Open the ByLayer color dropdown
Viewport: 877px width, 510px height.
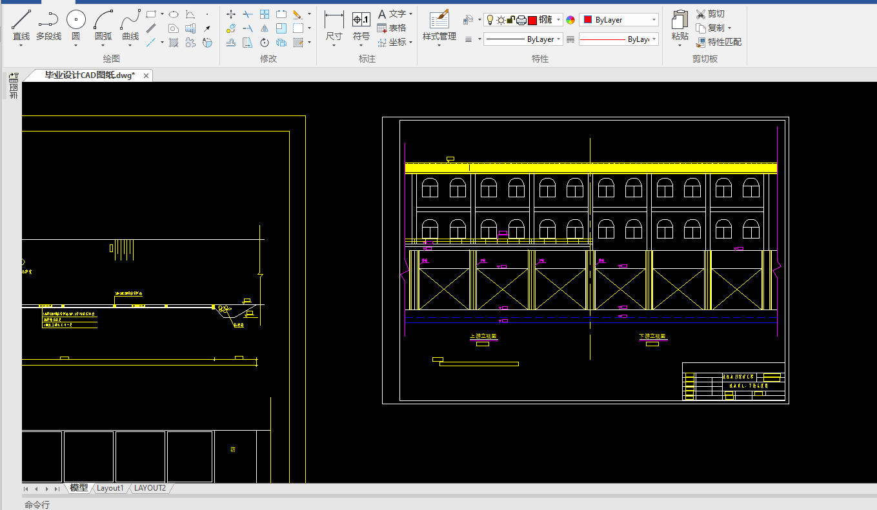[x=619, y=20]
